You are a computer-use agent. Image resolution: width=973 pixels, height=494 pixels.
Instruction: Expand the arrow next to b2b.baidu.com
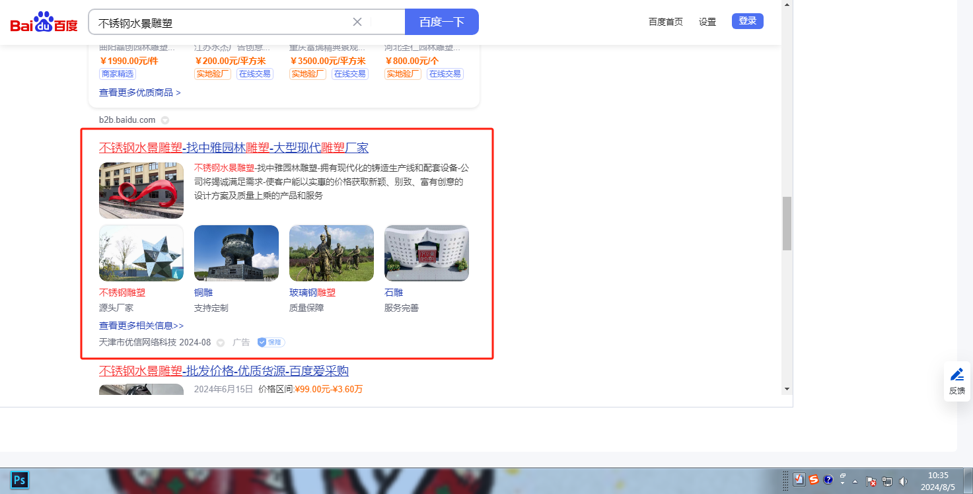click(x=165, y=120)
